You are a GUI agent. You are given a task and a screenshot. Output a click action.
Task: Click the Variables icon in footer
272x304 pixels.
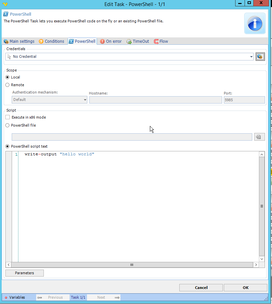(6, 298)
